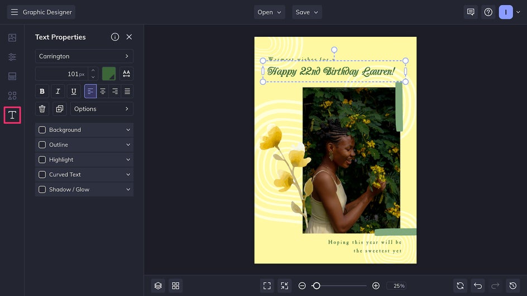This screenshot has height=296, width=527.
Task: Open letter spacing AA options
Action: click(126, 74)
